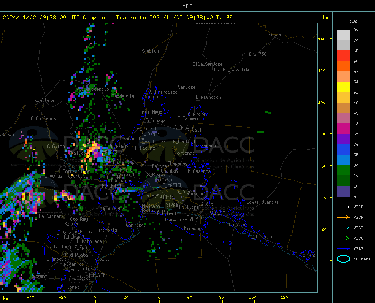
Task: Click the Carrizal location label
Action: [136, 225]
